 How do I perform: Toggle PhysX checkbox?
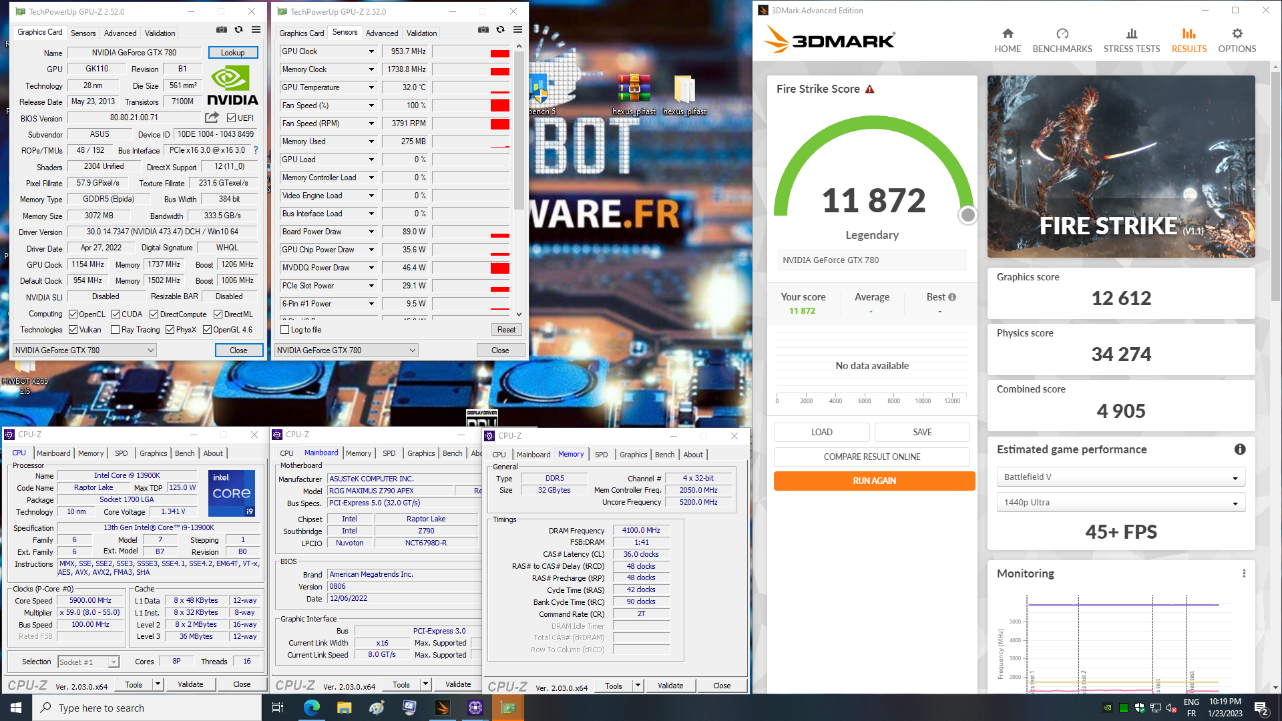170,329
